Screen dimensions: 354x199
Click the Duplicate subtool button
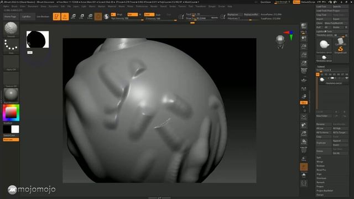pos(324,143)
